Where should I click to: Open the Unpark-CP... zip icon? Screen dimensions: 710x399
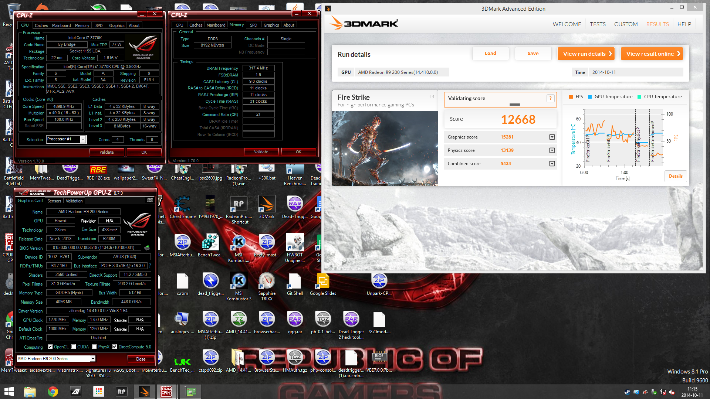379,280
